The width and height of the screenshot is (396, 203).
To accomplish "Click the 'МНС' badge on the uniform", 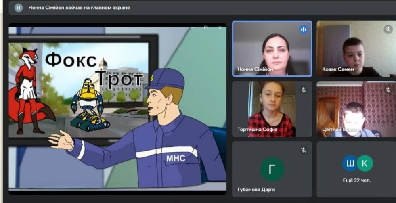I will pos(176,158).
